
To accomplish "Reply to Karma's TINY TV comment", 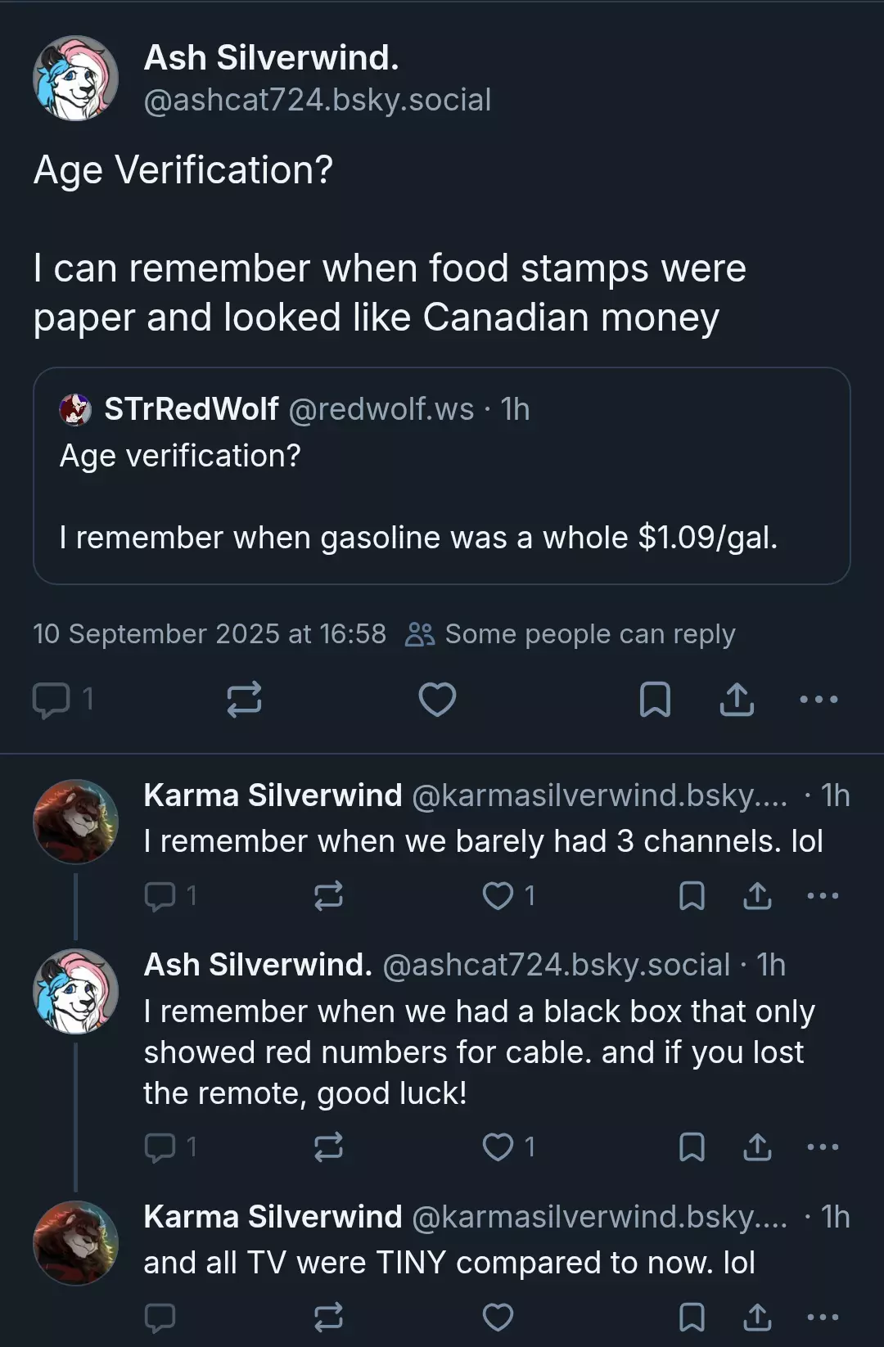I will pos(160,1318).
